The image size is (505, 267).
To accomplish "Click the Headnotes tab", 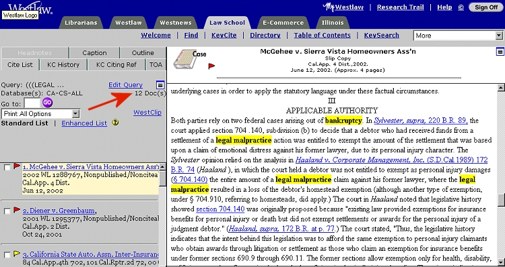I will 35,52.
